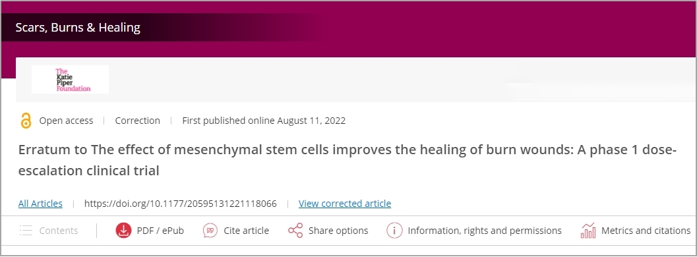The height and width of the screenshot is (257, 697).
Task: Click the DOI URL text
Action: (181, 204)
